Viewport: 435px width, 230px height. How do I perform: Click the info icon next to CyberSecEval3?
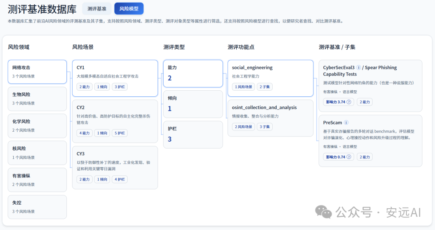[x=358, y=67]
